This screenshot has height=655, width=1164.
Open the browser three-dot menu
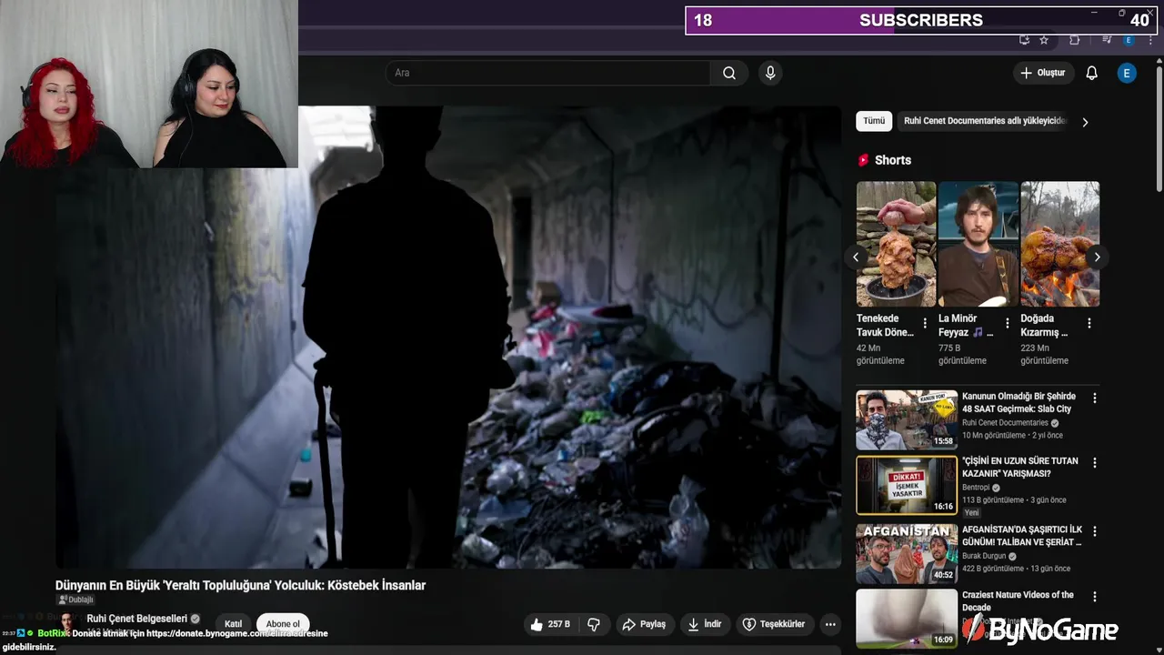point(1151,40)
